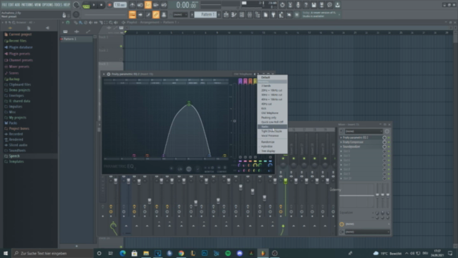Expand Soundgoodizer slot arrow

coord(341,146)
